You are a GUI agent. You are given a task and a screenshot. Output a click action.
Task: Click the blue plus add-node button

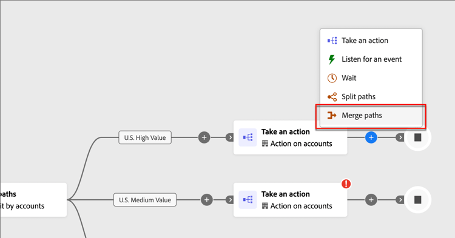[371, 137]
